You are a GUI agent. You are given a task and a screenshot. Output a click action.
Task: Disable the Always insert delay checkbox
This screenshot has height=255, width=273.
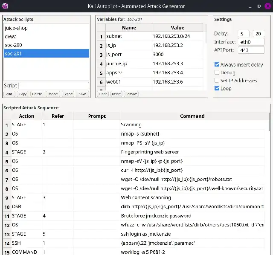click(x=217, y=65)
